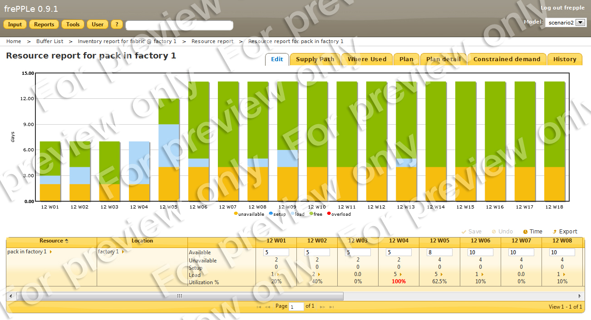The image size is (591, 320).
Task: Switch to the Supply Path tab
Action: pyautogui.click(x=315, y=59)
